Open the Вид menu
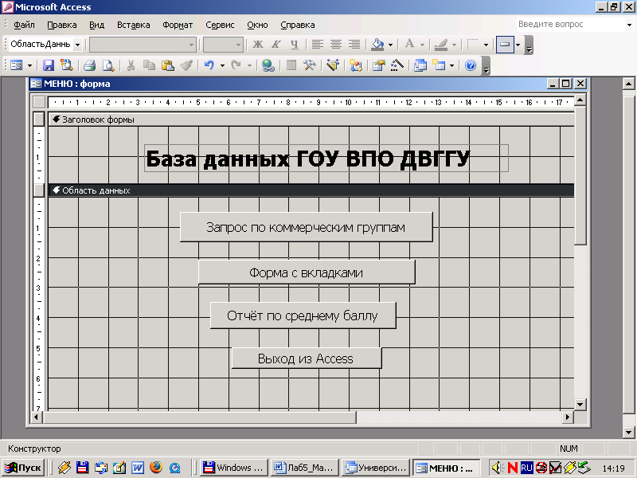The image size is (637, 478). click(96, 25)
